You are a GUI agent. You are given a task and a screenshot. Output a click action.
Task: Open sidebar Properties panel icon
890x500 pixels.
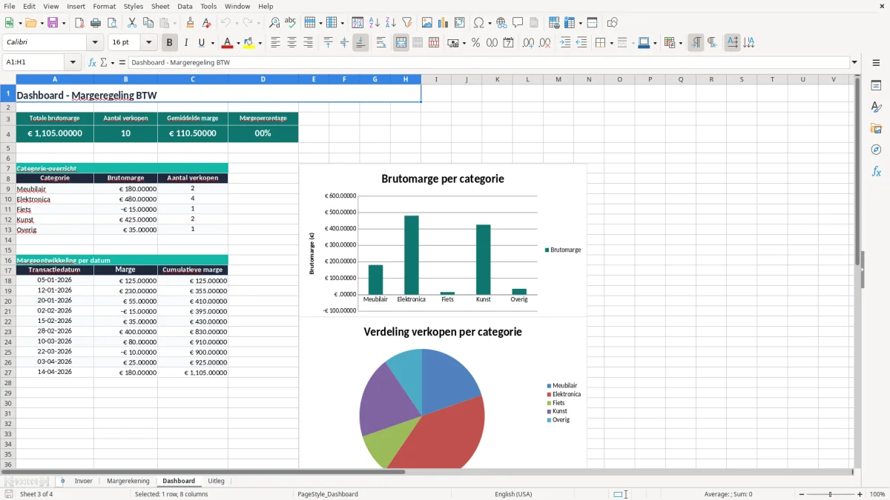click(x=876, y=86)
